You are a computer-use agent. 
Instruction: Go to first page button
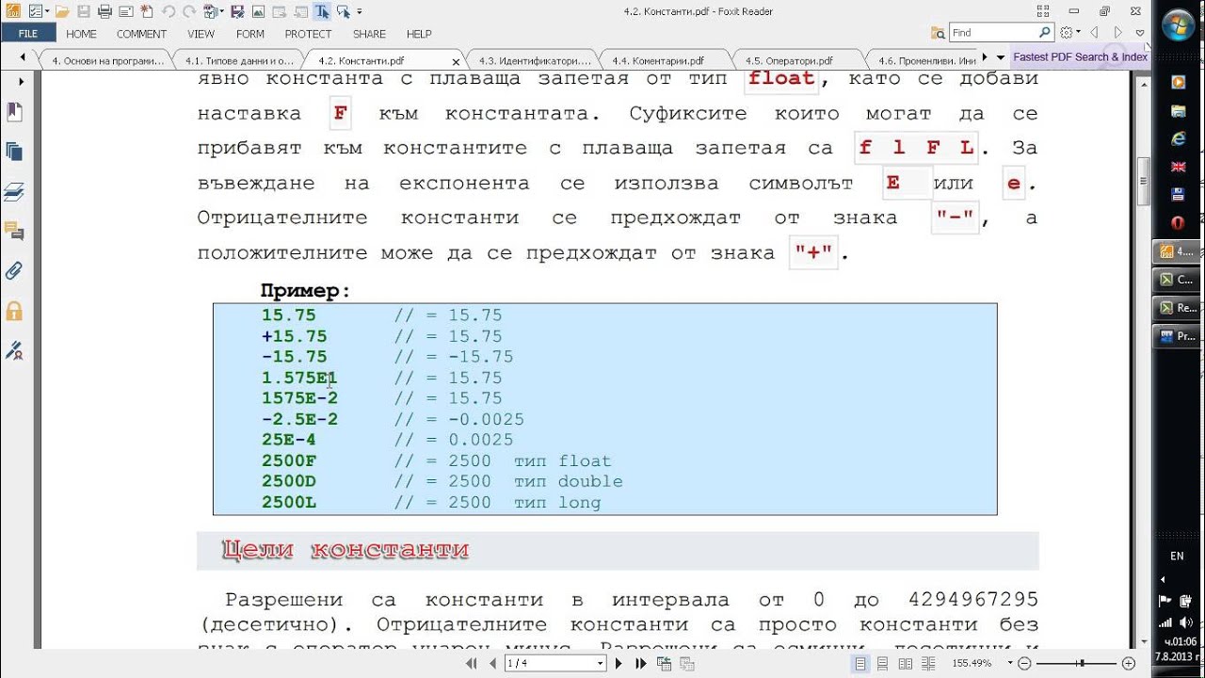coord(472,663)
